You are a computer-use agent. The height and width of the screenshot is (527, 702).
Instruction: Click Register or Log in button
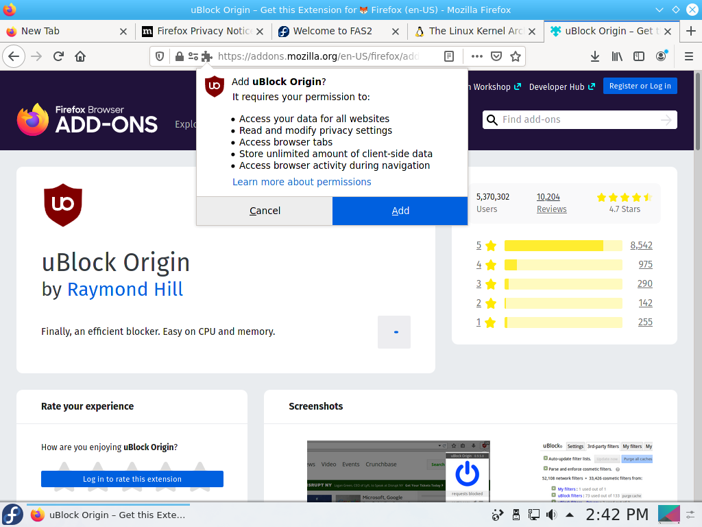(640, 86)
